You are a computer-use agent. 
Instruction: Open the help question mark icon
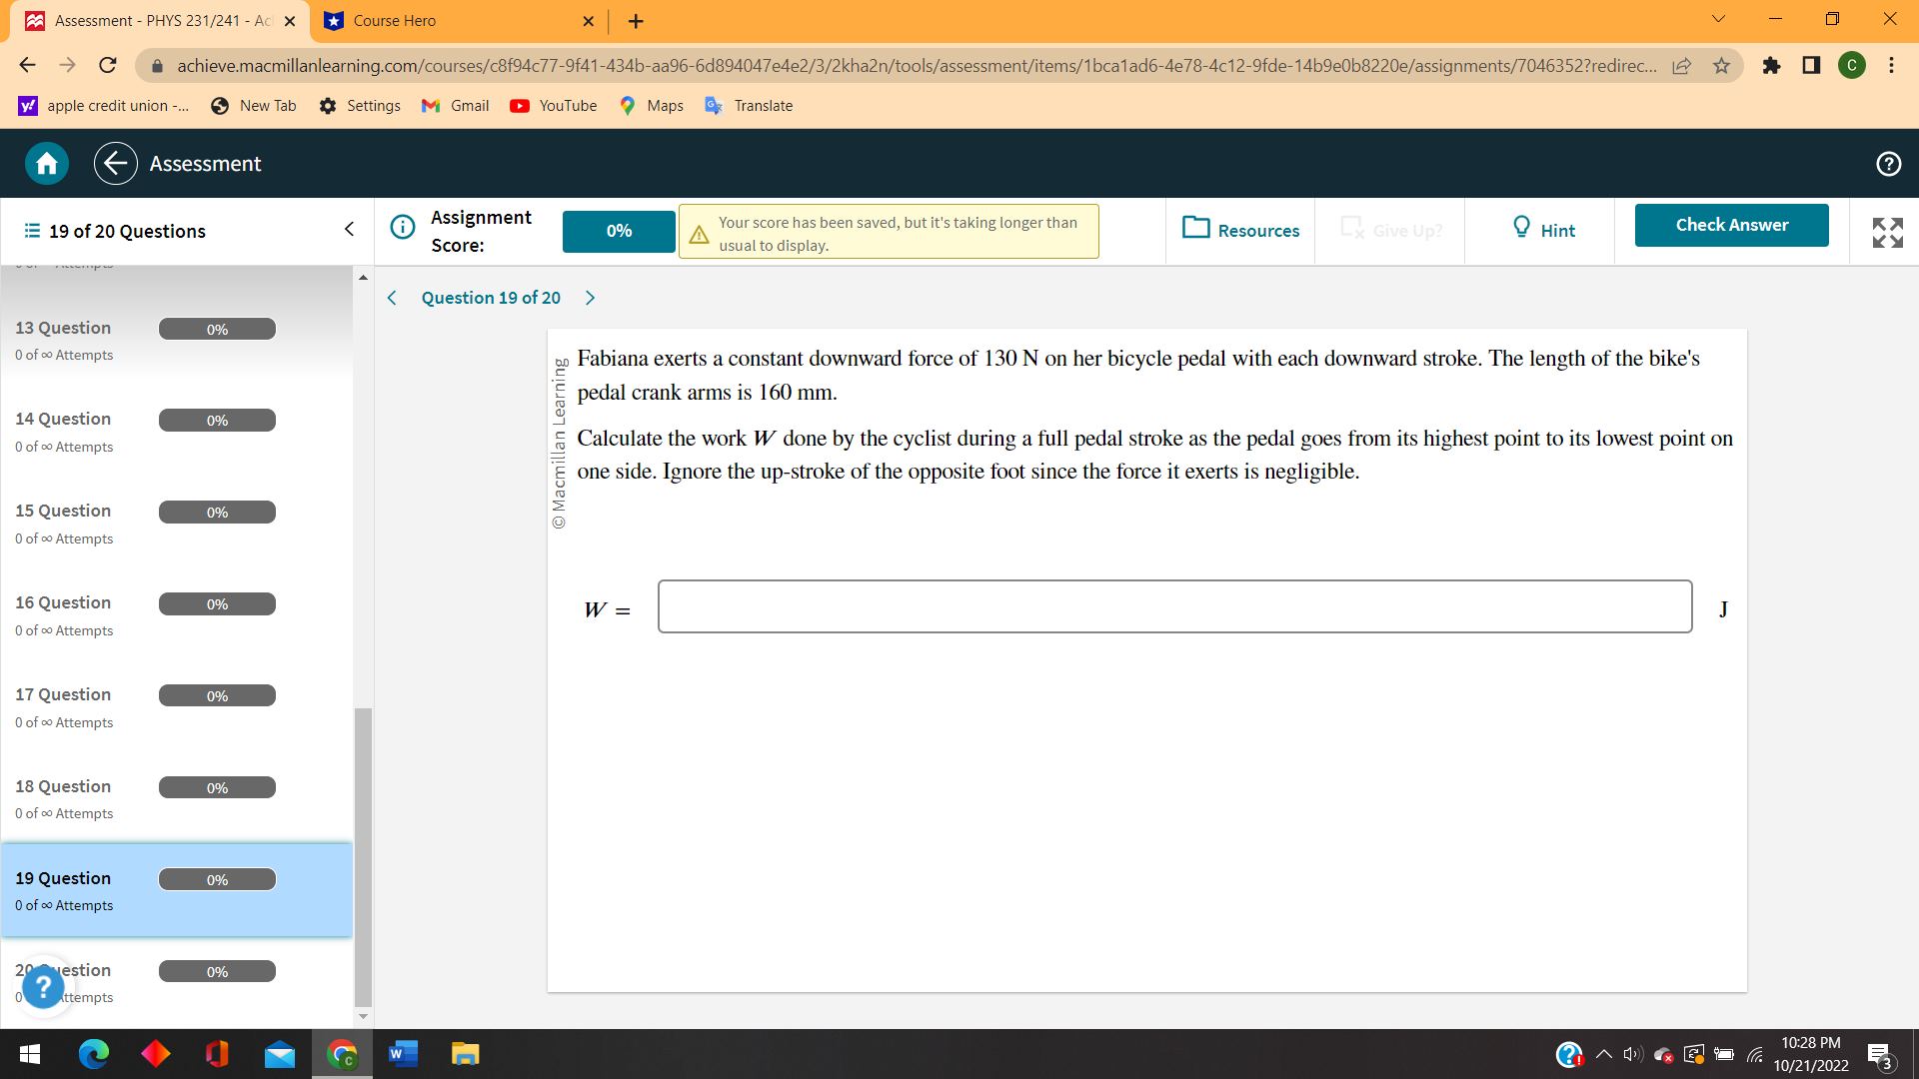(1889, 163)
